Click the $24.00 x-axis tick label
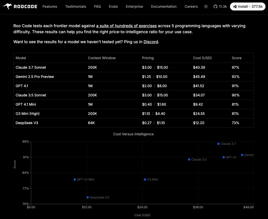 [142, 207]
